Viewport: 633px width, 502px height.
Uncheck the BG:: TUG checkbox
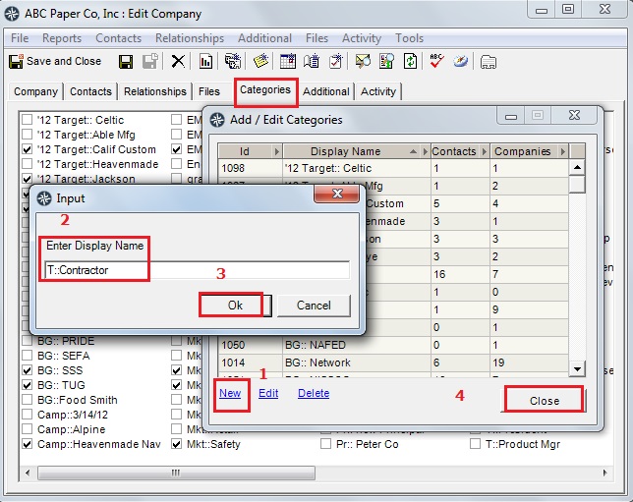click(27, 385)
